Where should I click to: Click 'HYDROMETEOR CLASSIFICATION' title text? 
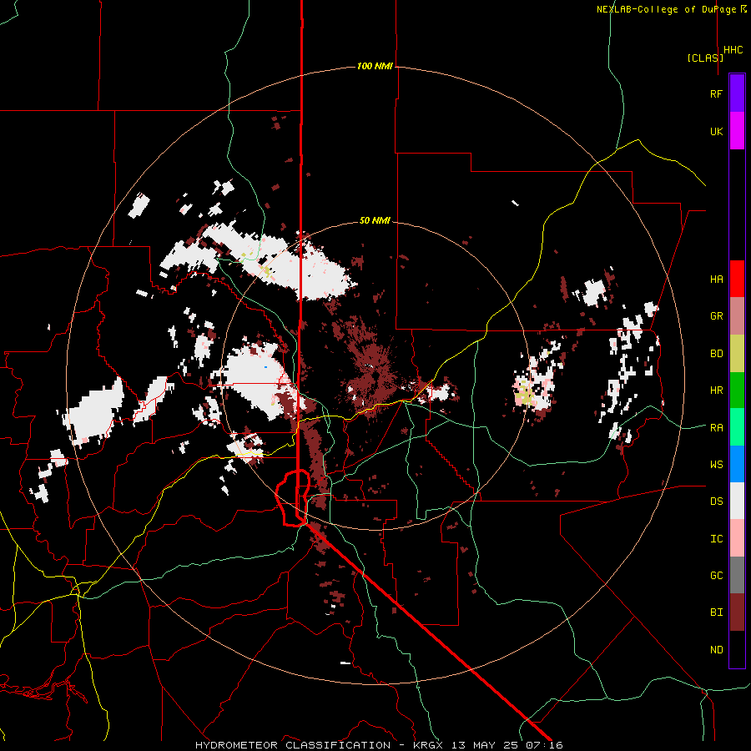pos(293,745)
